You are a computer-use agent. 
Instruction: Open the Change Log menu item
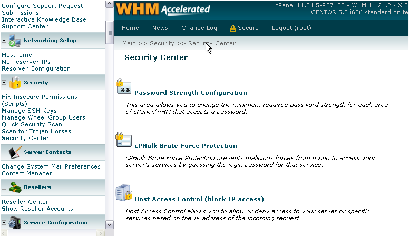(199, 28)
